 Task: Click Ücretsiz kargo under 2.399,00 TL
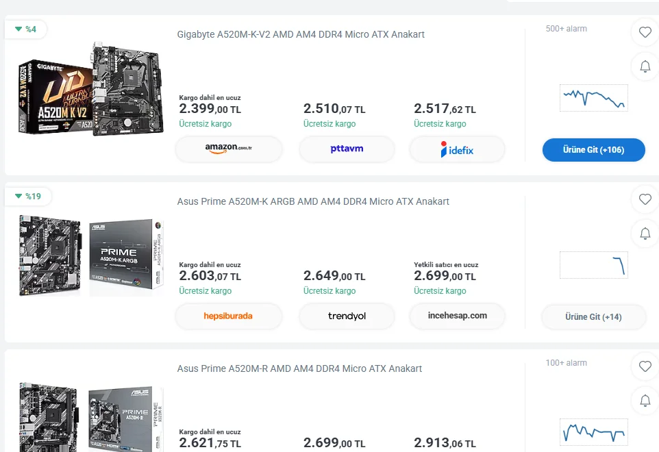tap(205, 124)
